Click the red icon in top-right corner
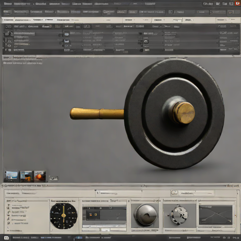Viewport: 241px width, 241px height. (238, 3)
